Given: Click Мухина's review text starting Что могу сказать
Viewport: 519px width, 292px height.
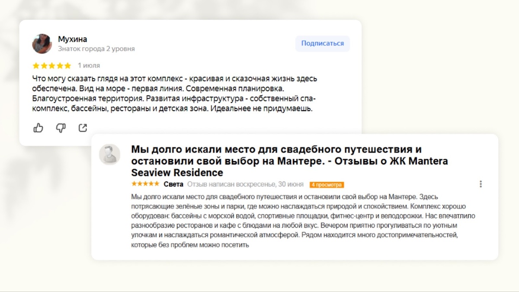Looking at the screenshot, I should pos(175,94).
